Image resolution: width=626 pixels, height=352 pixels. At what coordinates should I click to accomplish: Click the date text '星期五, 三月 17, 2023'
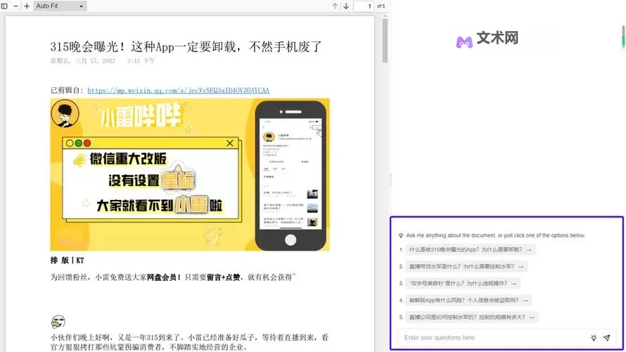(x=82, y=61)
